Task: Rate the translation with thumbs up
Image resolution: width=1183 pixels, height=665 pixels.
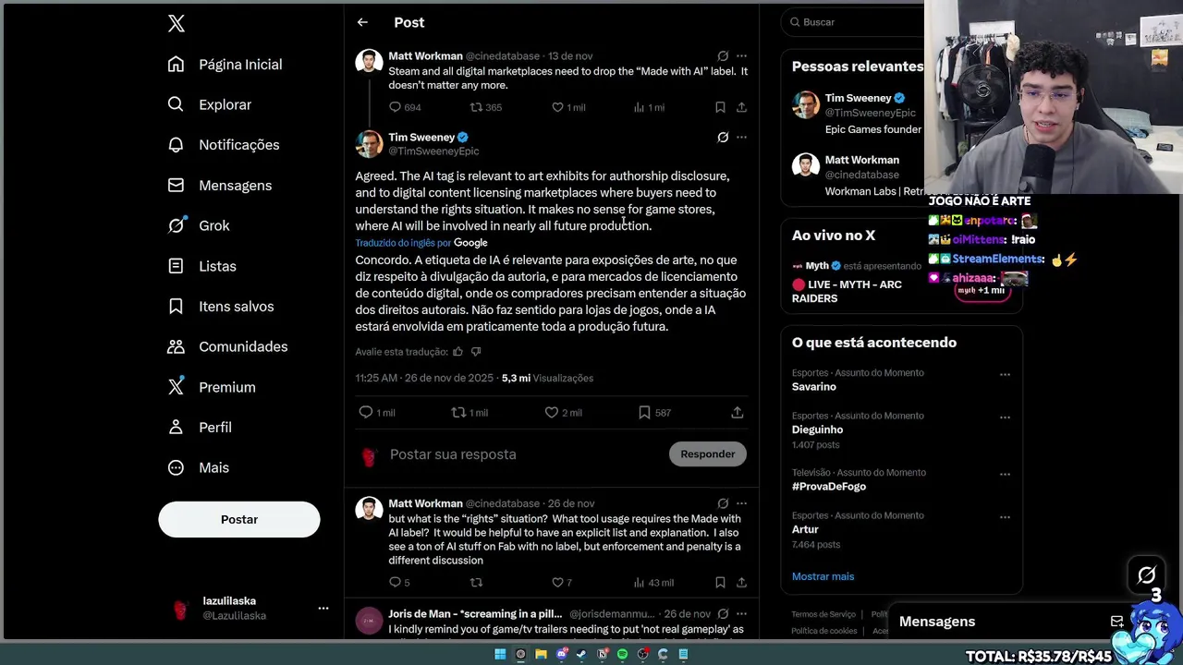Action: pos(457,352)
